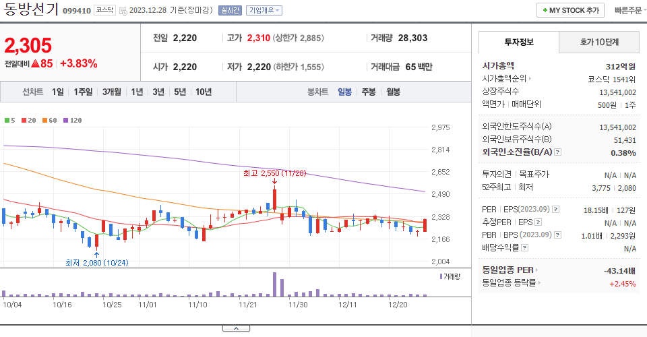This screenshot has width=647, height=337.
Task: Click the 동일업종 PER value -43.14배
Action: pyautogui.click(x=620, y=271)
